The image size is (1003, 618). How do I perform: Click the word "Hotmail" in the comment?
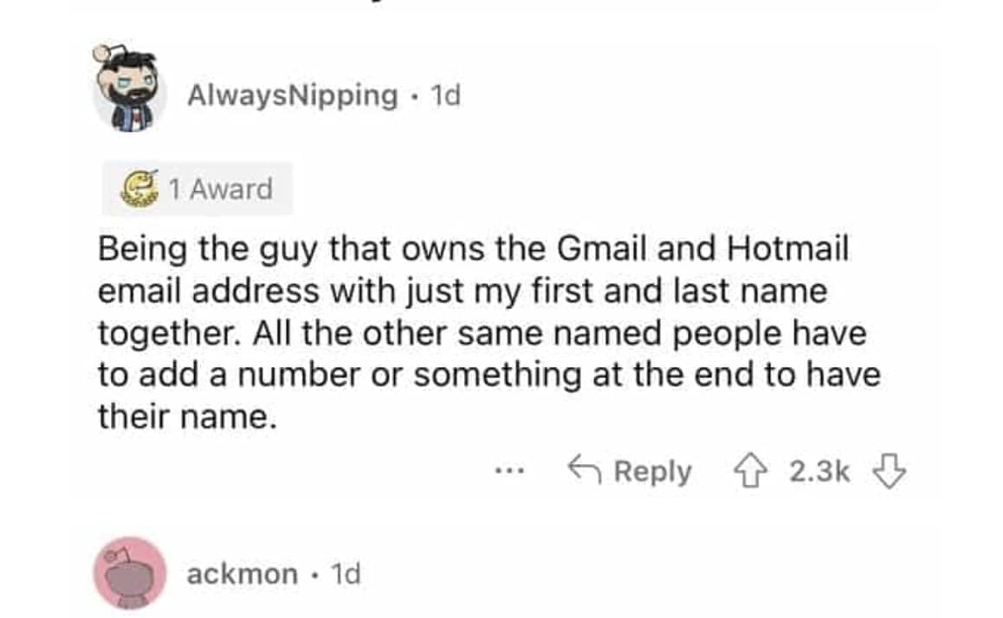point(789,249)
